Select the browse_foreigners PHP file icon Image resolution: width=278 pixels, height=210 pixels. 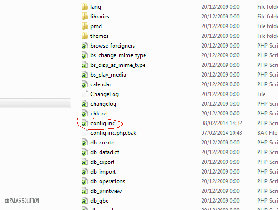pos(85,46)
